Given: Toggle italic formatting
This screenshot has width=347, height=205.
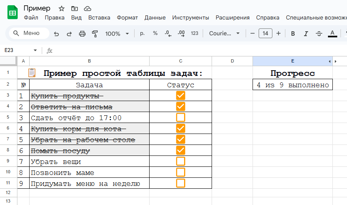Looking at the screenshot, I should point(306,34).
